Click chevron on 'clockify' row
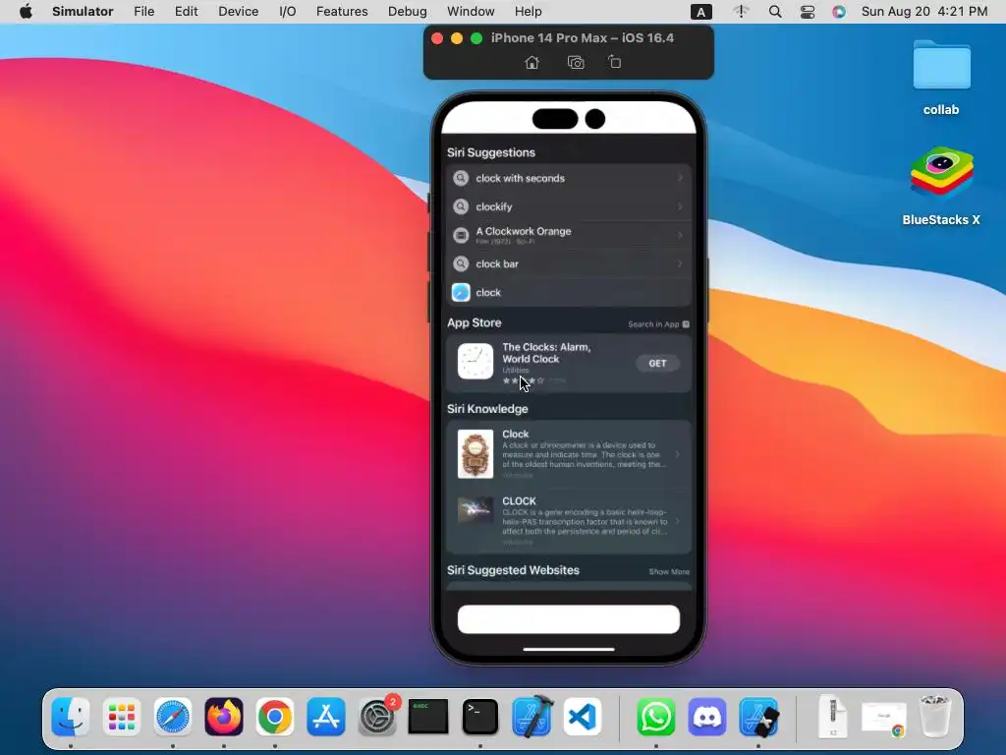Image resolution: width=1006 pixels, height=755 pixels. pos(680,206)
